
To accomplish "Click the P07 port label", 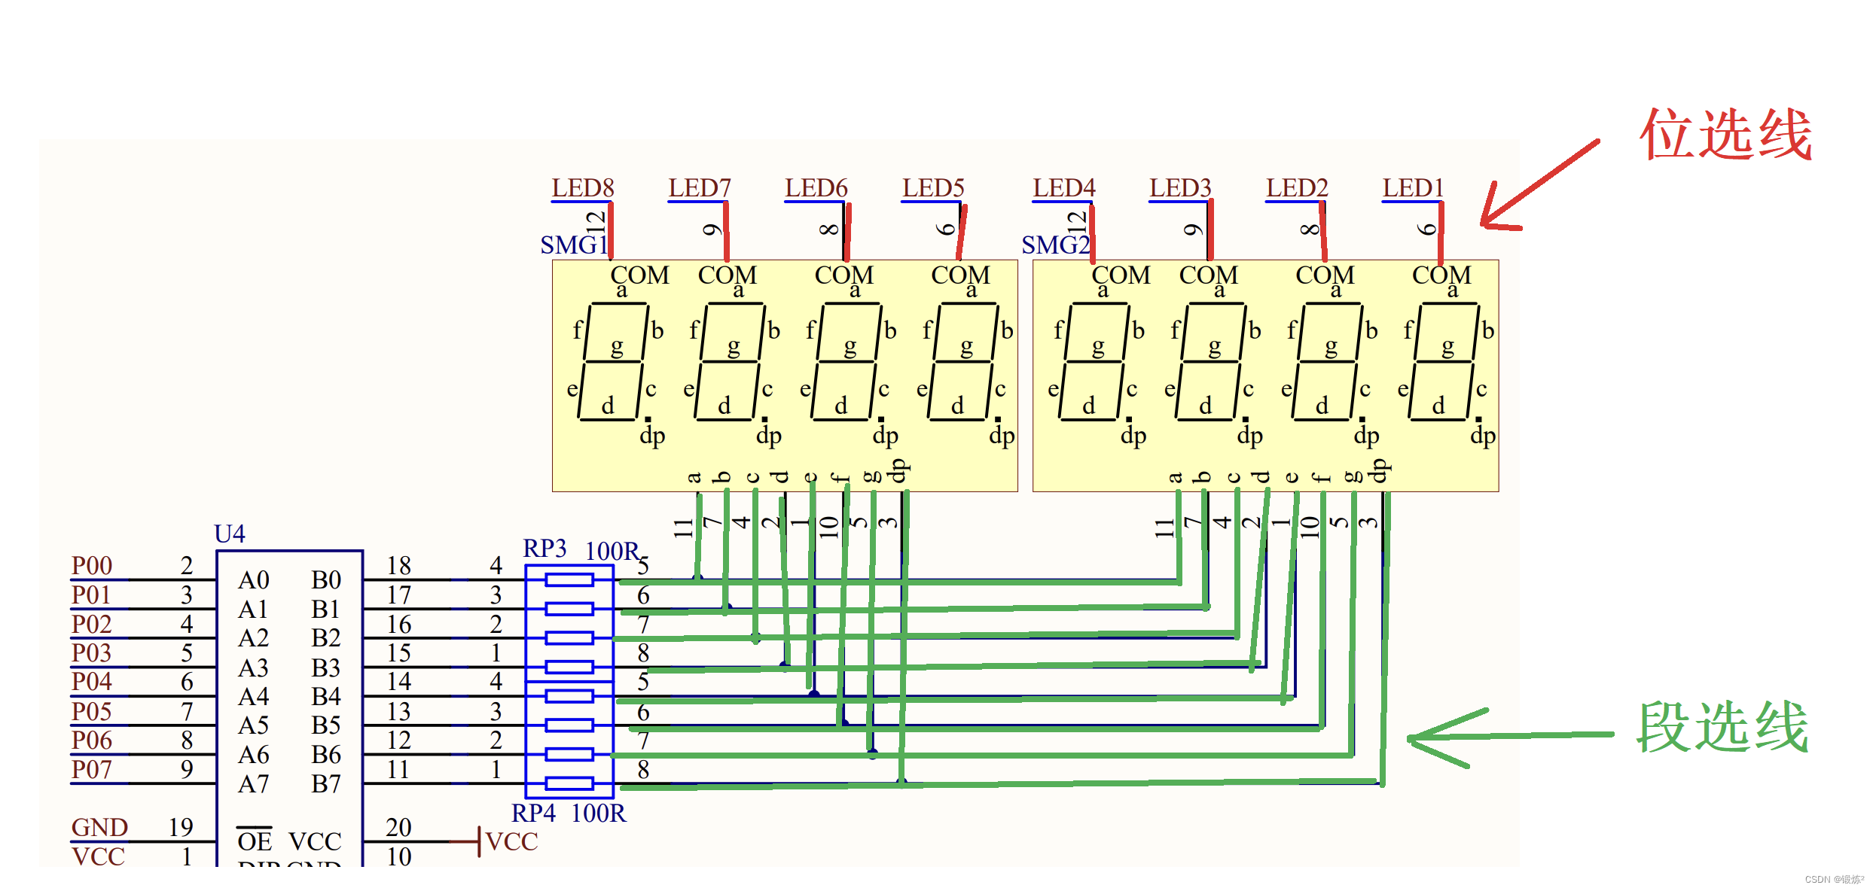I will (92, 770).
